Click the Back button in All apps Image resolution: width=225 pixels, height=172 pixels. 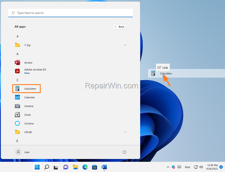[x=119, y=27]
